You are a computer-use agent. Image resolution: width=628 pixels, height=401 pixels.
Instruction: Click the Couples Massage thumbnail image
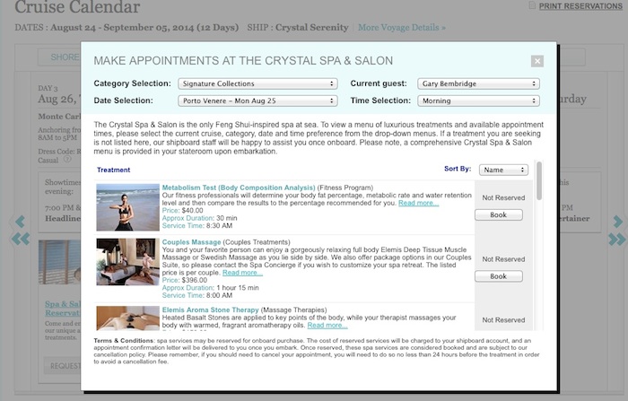coord(127,262)
